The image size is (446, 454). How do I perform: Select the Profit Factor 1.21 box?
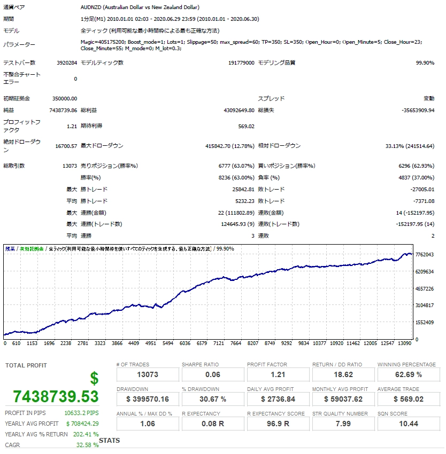(x=278, y=374)
